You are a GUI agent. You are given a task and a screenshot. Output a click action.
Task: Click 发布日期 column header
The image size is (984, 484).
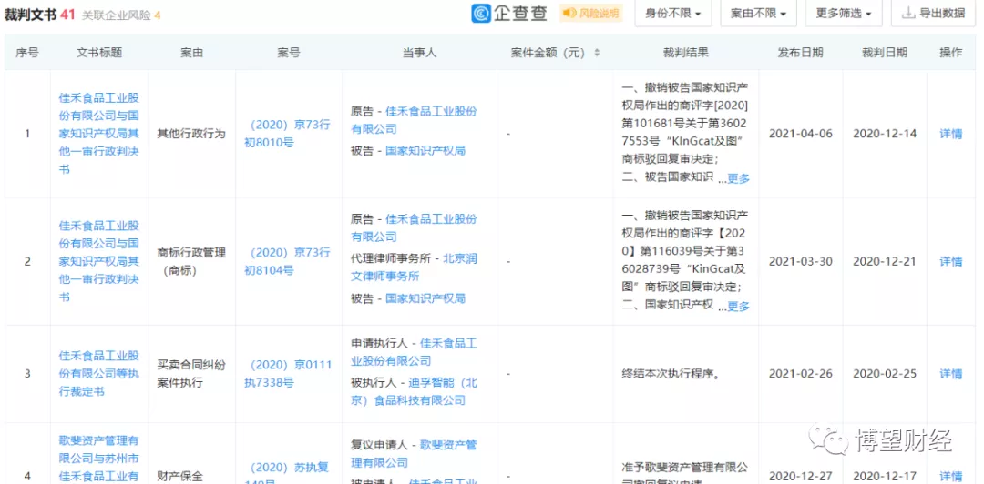coord(800,54)
